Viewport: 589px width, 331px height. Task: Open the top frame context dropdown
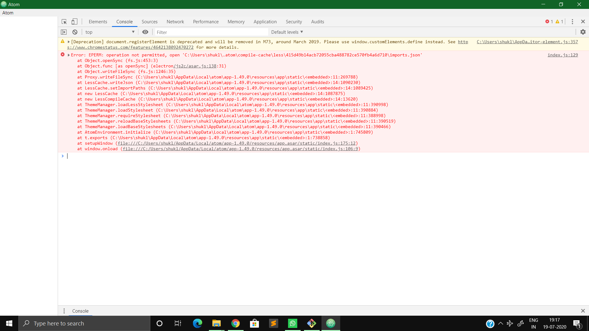109,32
